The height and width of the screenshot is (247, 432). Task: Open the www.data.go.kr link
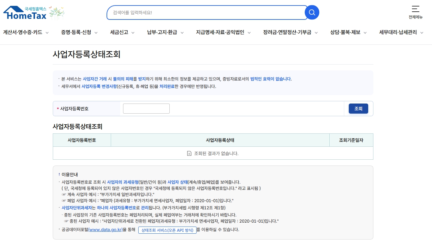tap(105, 230)
